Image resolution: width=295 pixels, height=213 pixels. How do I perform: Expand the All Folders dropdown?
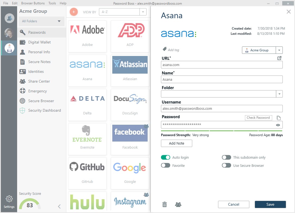point(41,21)
